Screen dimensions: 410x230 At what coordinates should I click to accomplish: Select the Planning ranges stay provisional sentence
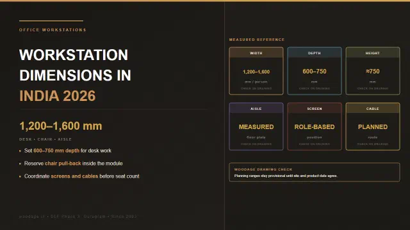(286, 176)
